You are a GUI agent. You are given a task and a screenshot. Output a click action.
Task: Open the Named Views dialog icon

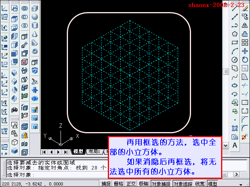(x=14, y=8)
